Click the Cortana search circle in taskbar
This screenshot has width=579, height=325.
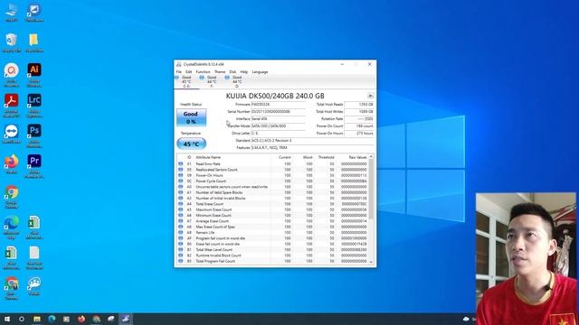(x=22, y=319)
